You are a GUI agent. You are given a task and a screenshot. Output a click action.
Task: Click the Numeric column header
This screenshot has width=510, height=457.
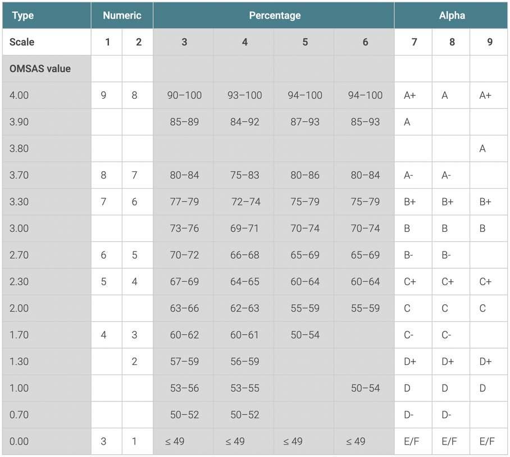tap(122, 15)
